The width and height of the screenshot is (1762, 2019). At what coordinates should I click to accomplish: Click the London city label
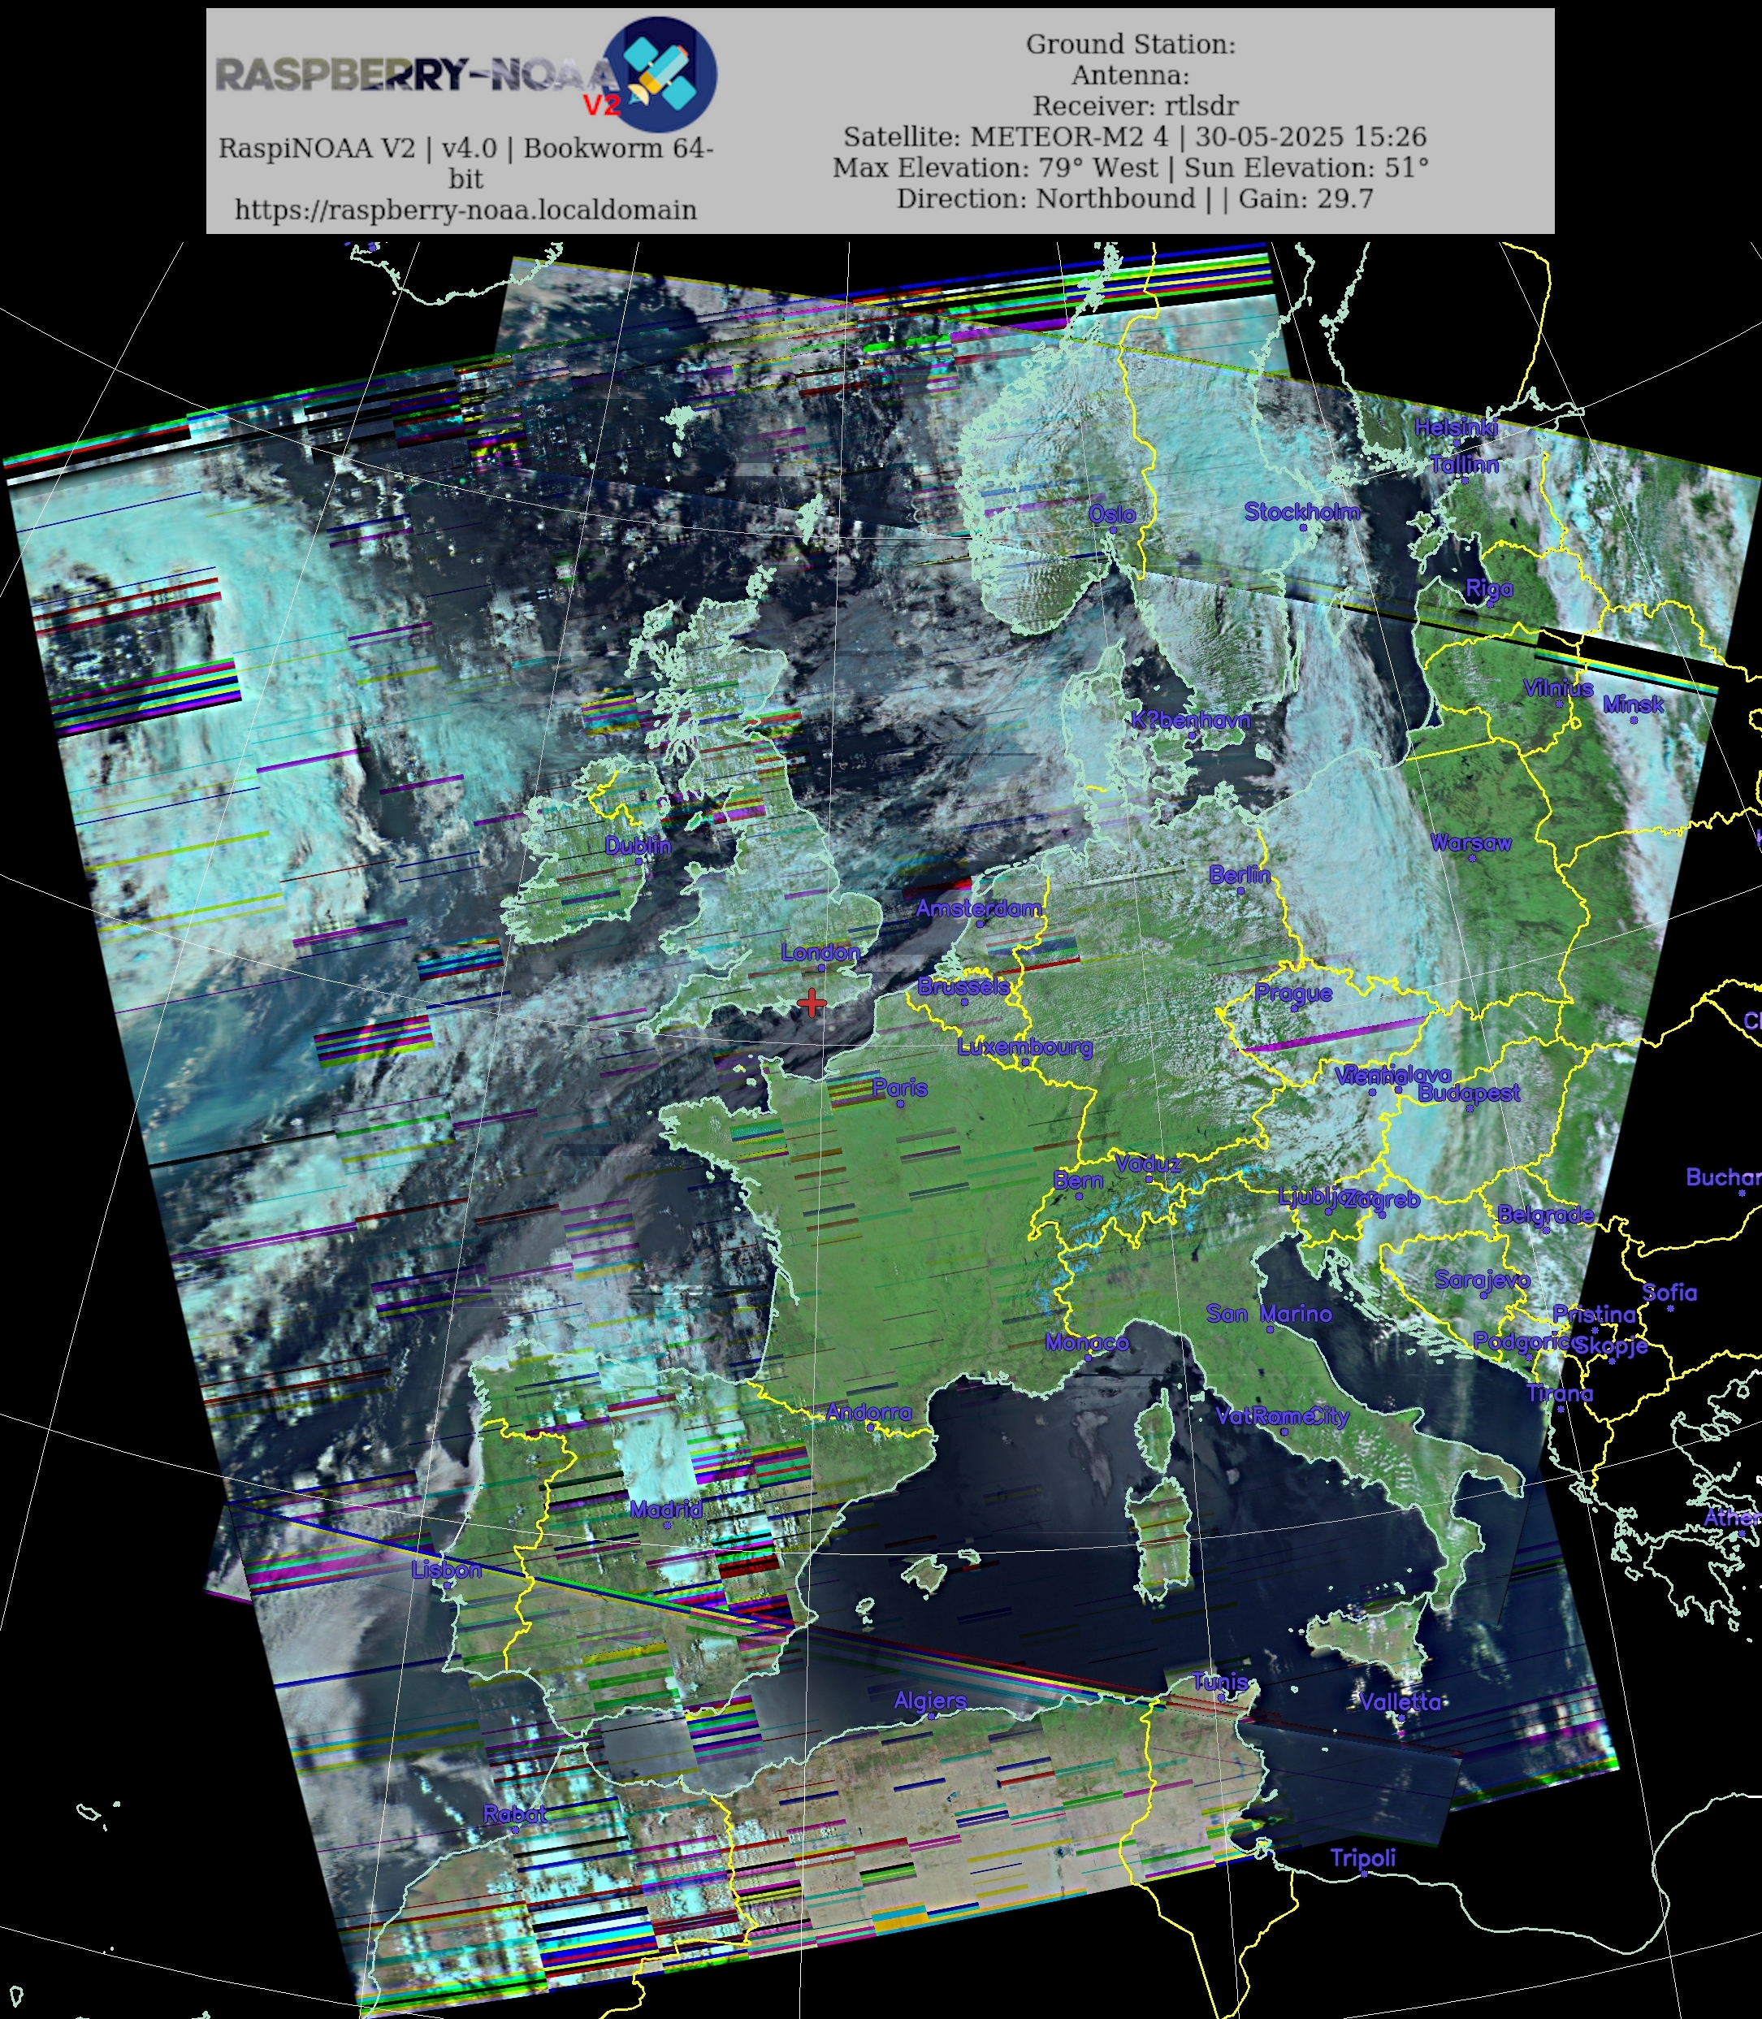(820, 952)
